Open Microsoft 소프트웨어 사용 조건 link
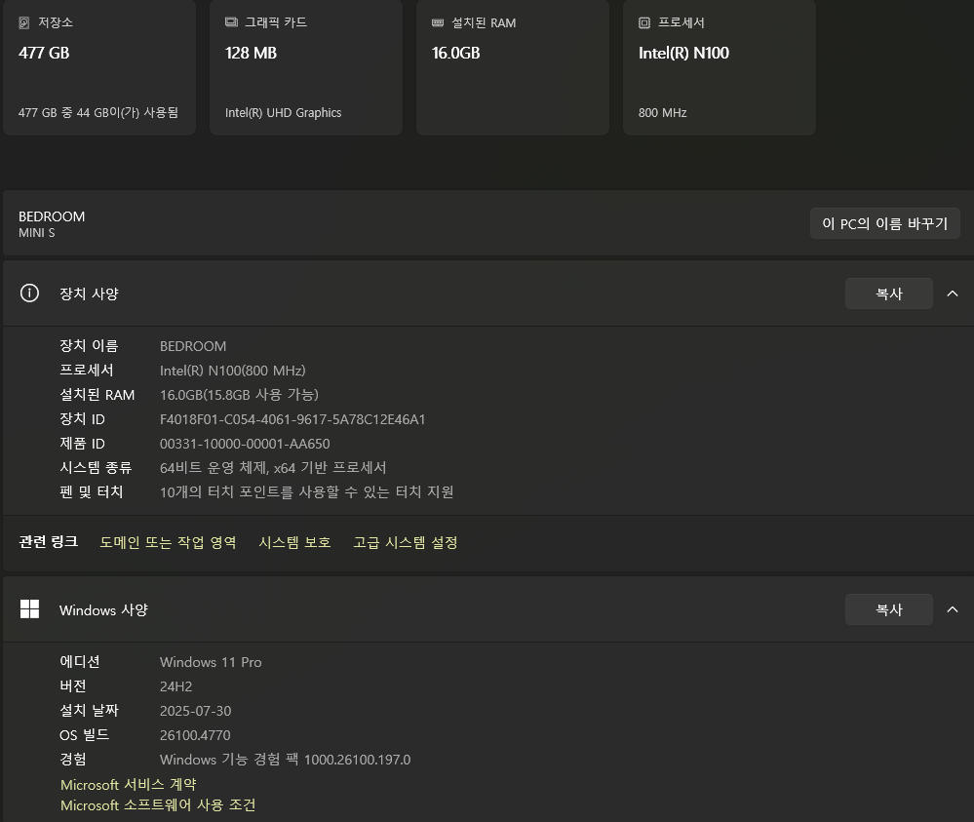Viewport: 974px width, 822px height. click(x=158, y=805)
